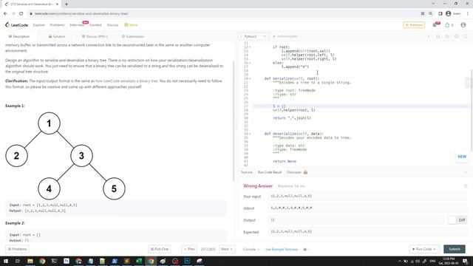Click the Expected result value
Screen dimensions: 473x266
(291, 231)
